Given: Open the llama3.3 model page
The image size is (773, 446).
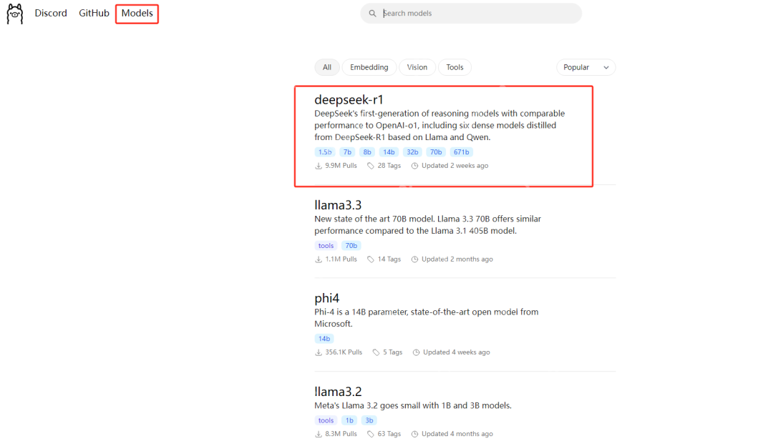Looking at the screenshot, I should [x=338, y=205].
